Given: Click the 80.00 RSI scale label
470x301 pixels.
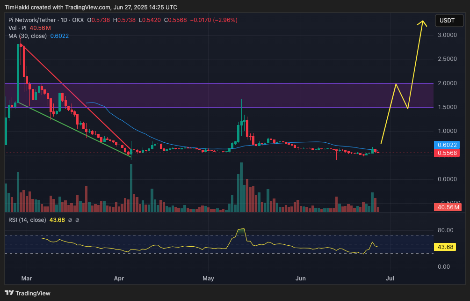Looking at the screenshot, I should tap(445, 230).
